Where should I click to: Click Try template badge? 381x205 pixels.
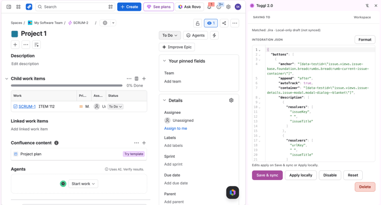pyautogui.click(x=134, y=154)
